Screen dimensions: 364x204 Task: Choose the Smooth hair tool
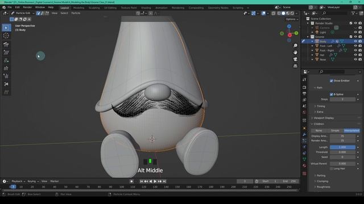[6, 53]
